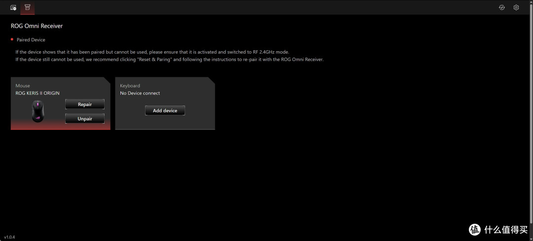Open the update check icon
Screen dimensions: 533x241
click(x=502, y=7)
